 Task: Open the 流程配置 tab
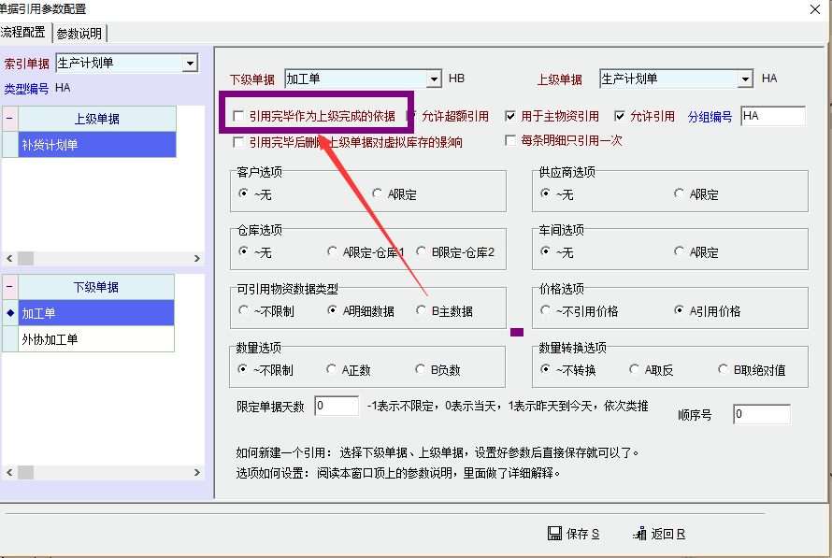(x=23, y=33)
